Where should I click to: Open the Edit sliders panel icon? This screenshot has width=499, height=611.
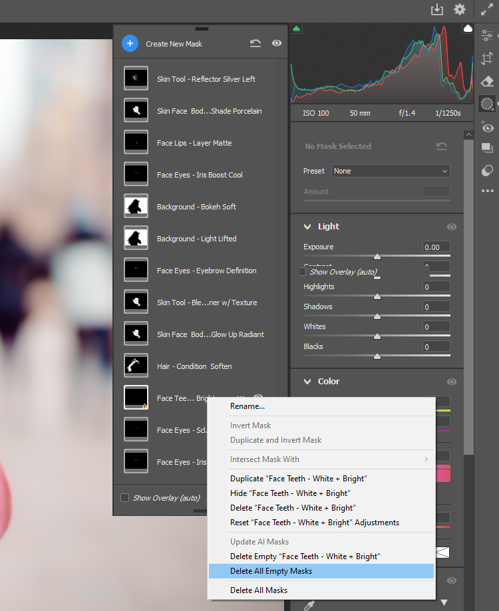coord(487,36)
